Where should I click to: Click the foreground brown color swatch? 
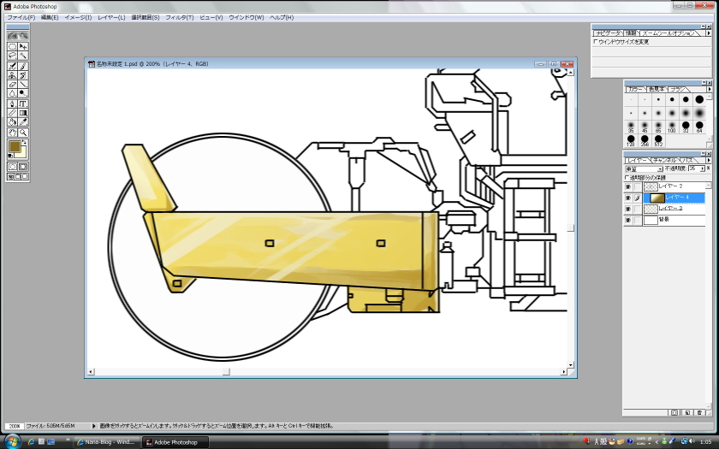pyautogui.click(x=15, y=146)
